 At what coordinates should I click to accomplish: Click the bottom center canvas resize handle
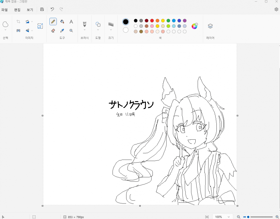[140, 206]
